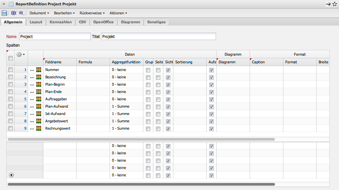The width and height of the screenshot is (339, 190).
Task: Expand the Dokument dropdown menu
Action: point(39,13)
